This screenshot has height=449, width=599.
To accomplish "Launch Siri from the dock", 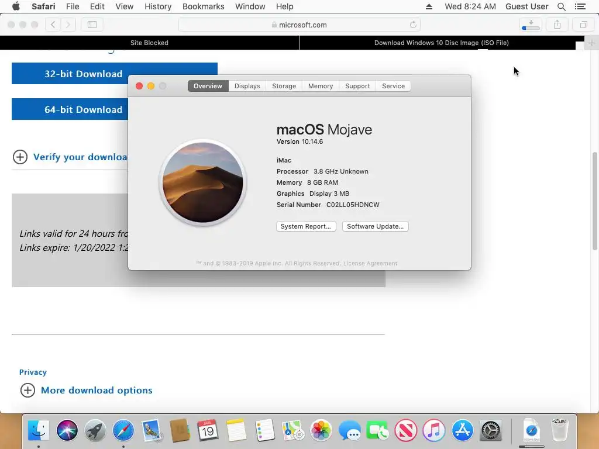I will [x=67, y=430].
